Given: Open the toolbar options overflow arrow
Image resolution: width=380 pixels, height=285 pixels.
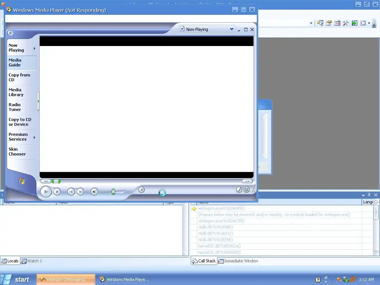Looking at the screenshot, I should point(374,24).
